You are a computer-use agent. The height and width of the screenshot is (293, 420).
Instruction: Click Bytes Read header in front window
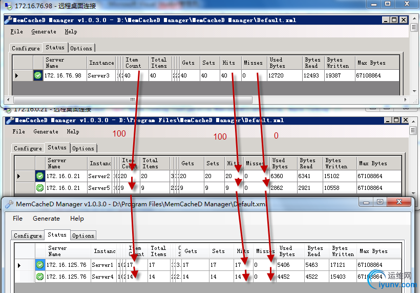click(x=317, y=251)
